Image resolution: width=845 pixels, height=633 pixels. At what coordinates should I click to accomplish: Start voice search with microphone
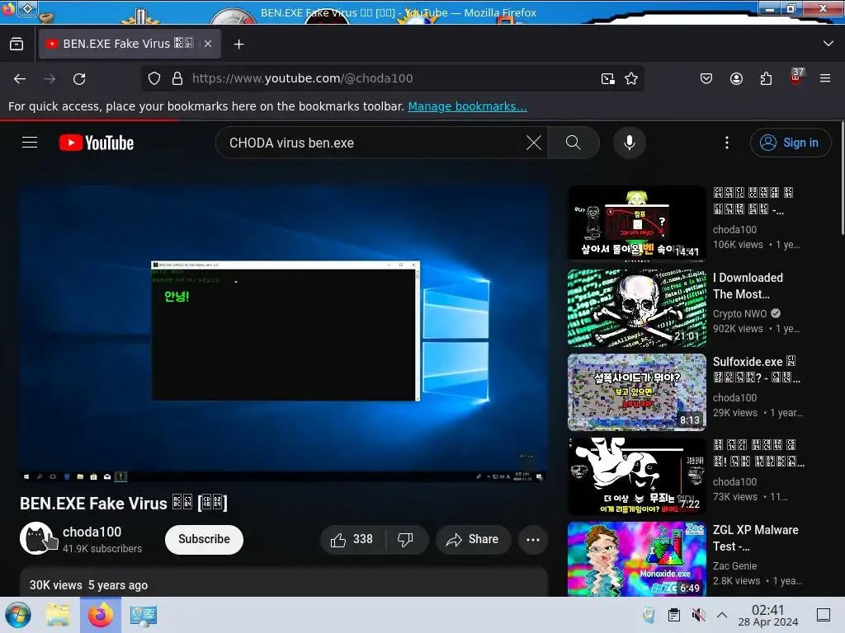(x=629, y=143)
